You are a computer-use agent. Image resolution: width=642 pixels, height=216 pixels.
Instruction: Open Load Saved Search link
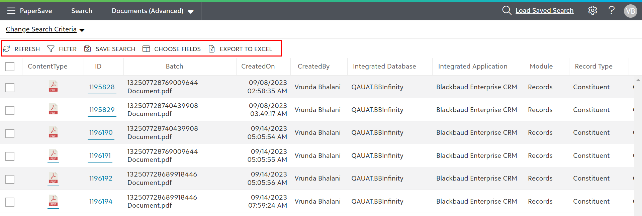pyautogui.click(x=544, y=11)
